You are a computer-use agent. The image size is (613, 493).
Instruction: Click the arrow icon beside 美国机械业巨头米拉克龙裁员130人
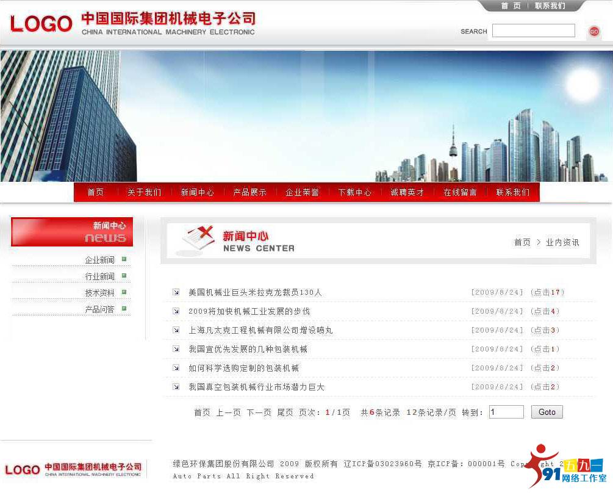click(176, 292)
